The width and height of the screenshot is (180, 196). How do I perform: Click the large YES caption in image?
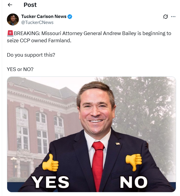pos(50,182)
